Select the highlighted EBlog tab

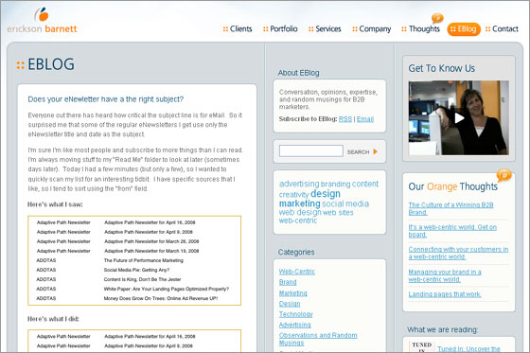(x=464, y=29)
